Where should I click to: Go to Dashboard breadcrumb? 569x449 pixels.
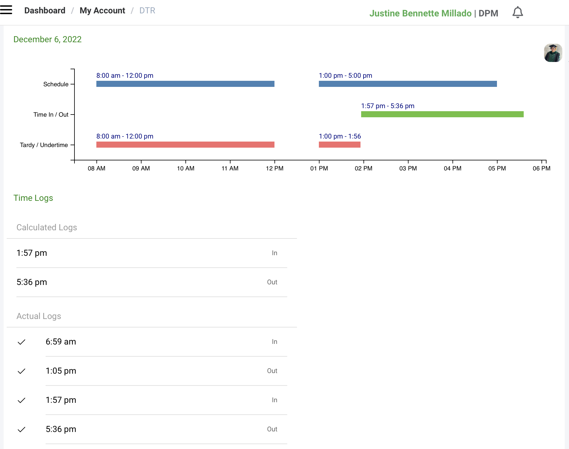tap(45, 11)
